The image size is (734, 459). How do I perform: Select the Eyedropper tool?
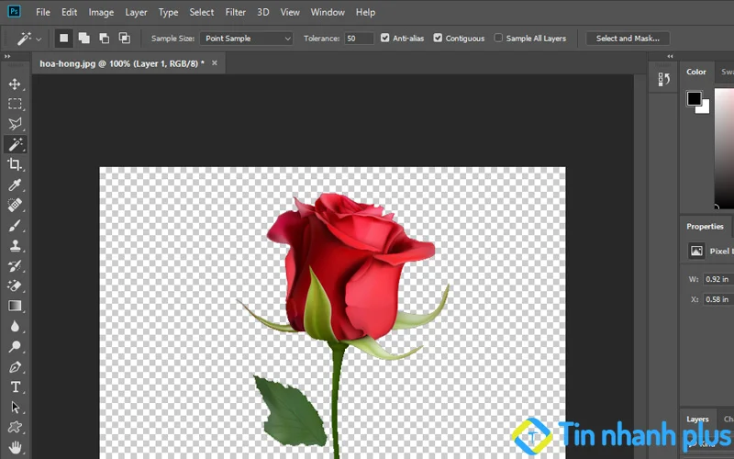(x=15, y=185)
